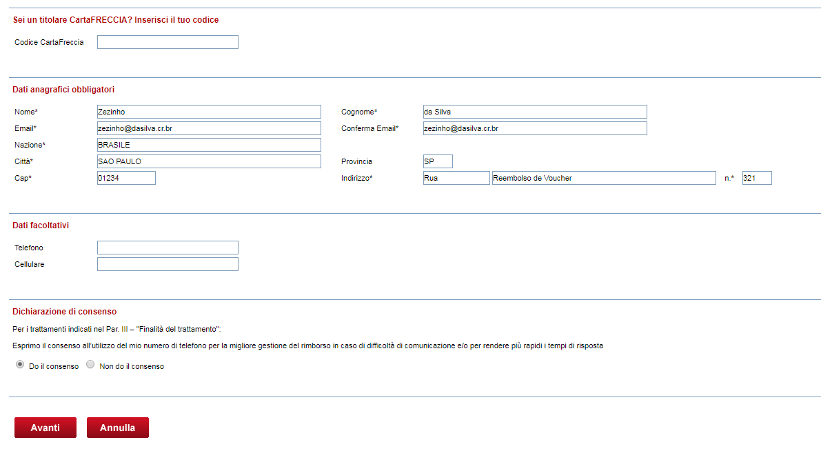821x451 pixels.
Task: Focus the Telefono input field
Action: (x=168, y=248)
